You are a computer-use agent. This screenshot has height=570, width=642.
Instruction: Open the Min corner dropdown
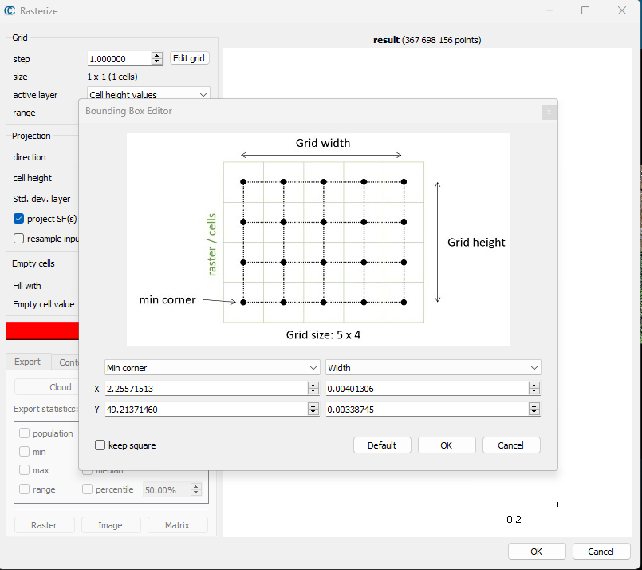click(212, 368)
